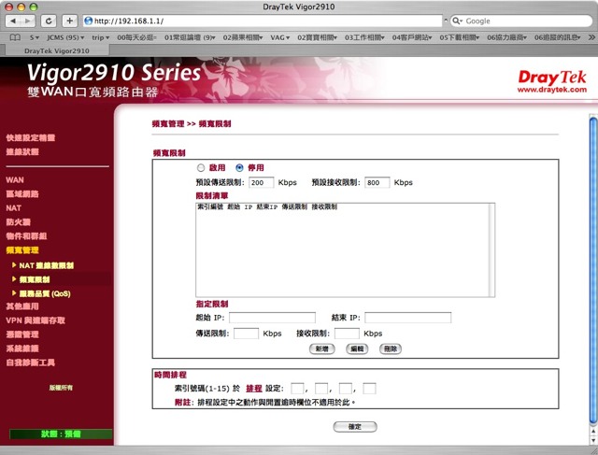This screenshot has height=455, width=598.
Task: Click the 起始 IP input field
Action: (x=272, y=318)
